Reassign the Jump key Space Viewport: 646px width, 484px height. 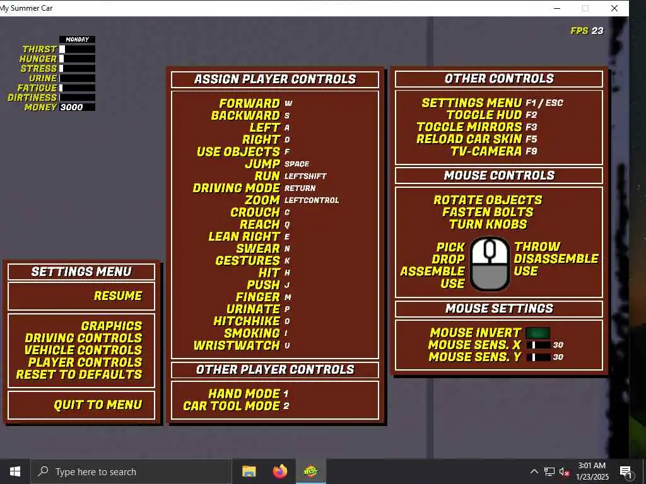coord(297,164)
